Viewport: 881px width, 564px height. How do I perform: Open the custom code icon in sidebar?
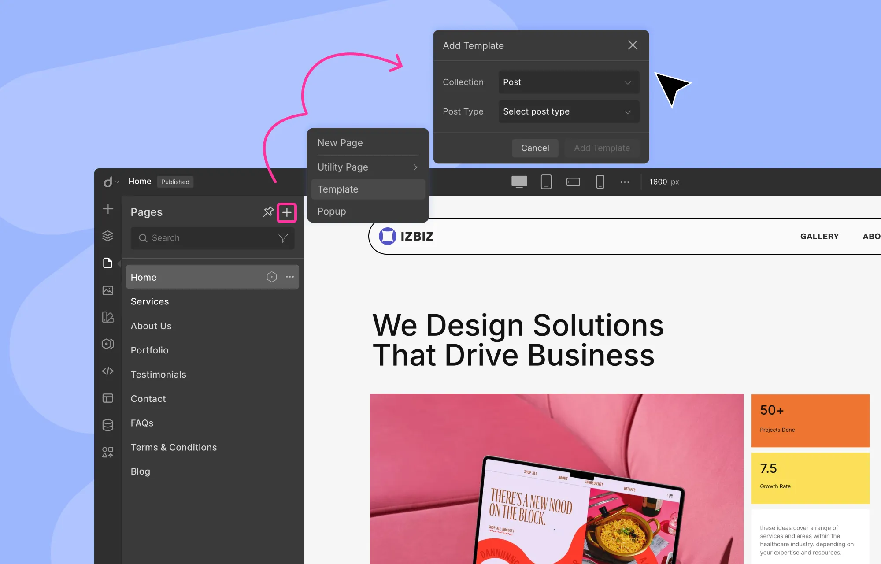pos(108,371)
